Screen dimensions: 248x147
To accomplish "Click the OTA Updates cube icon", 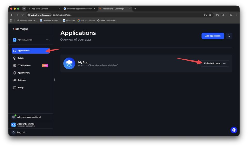I will (x=14, y=66).
